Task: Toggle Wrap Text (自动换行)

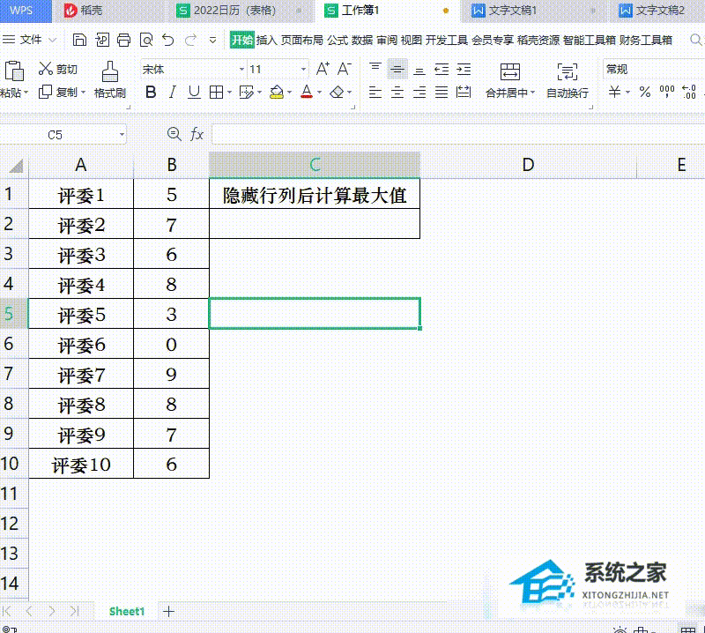Action: 568,78
